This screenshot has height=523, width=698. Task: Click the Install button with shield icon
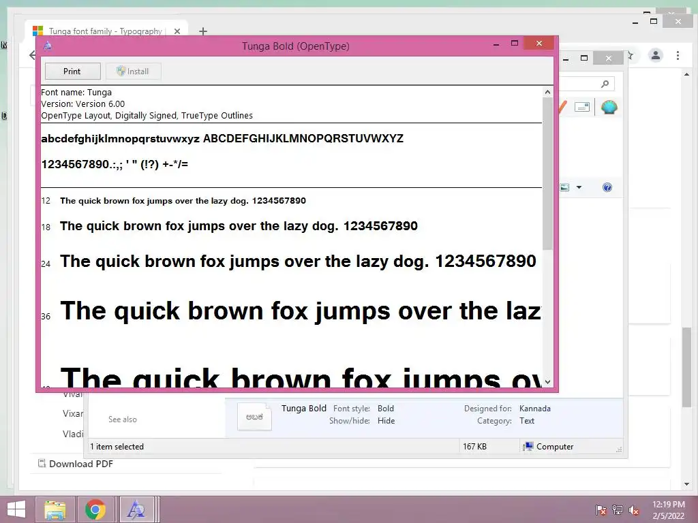(133, 71)
